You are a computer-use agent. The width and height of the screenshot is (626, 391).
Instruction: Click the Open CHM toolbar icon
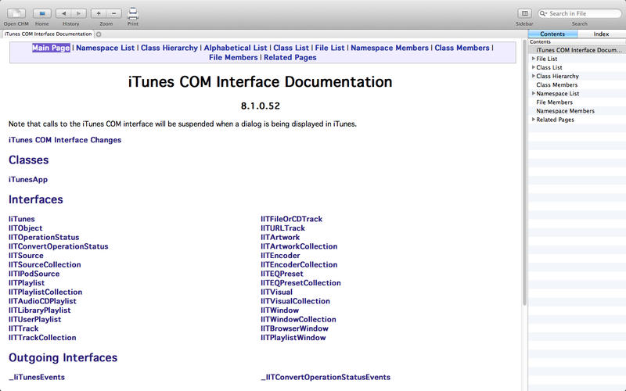(x=16, y=13)
